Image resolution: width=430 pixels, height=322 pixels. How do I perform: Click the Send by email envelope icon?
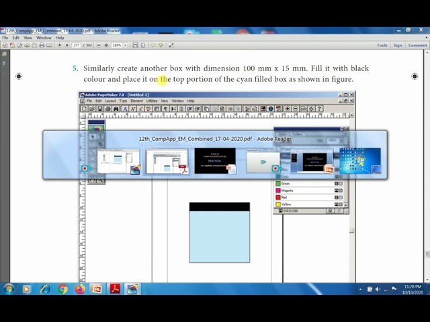[49, 45]
